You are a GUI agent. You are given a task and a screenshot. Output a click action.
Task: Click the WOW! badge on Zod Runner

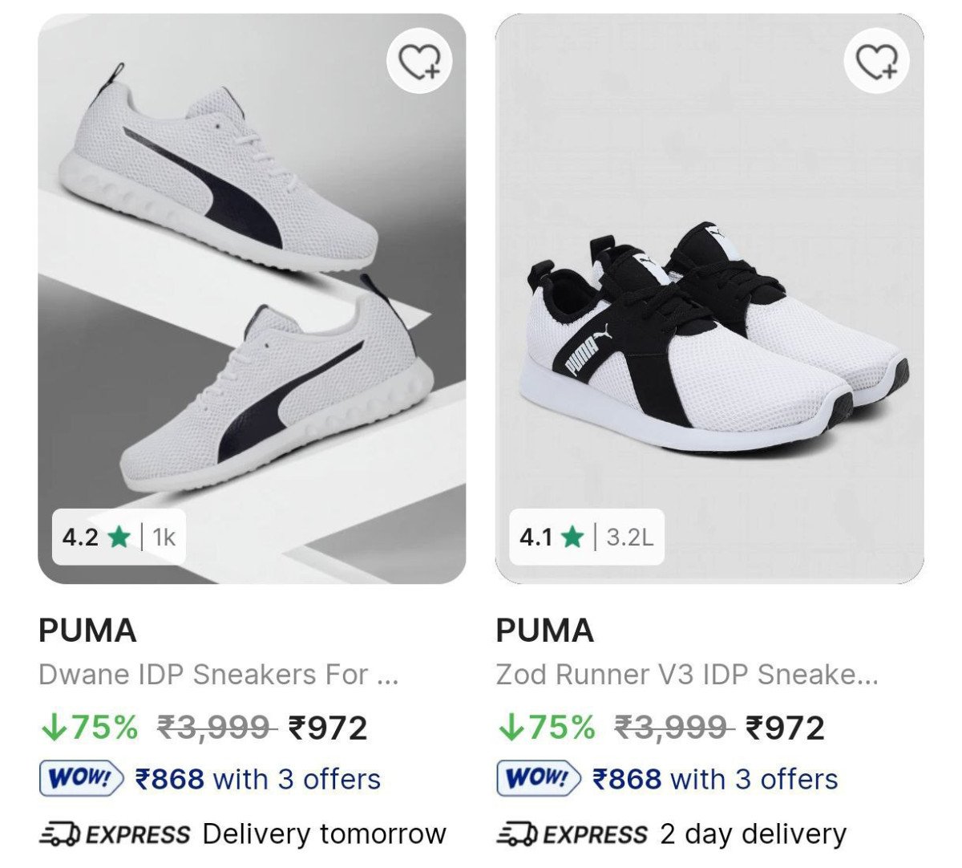539,778
